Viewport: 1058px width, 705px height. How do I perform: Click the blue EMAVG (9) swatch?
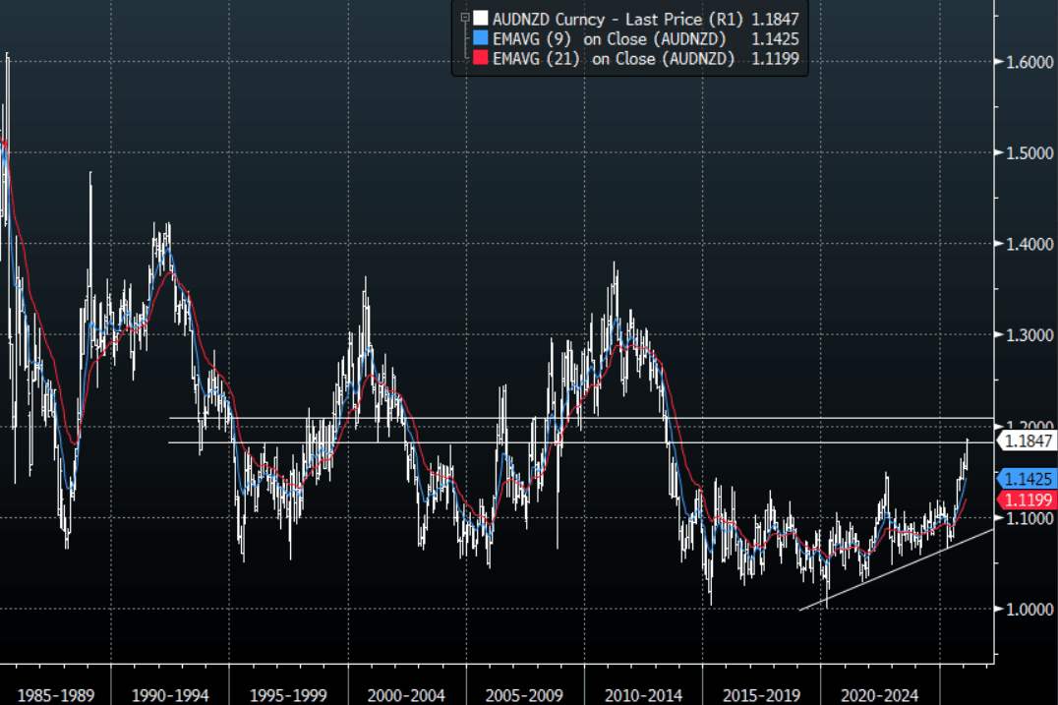pos(481,37)
